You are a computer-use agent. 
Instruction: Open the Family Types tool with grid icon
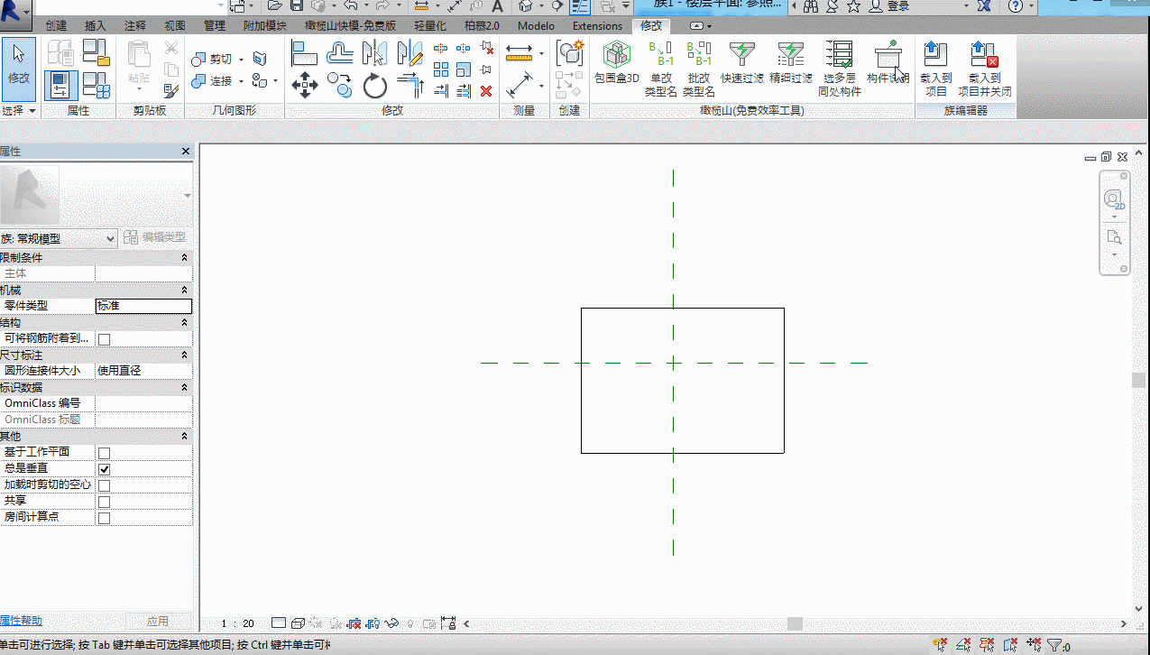click(97, 86)
